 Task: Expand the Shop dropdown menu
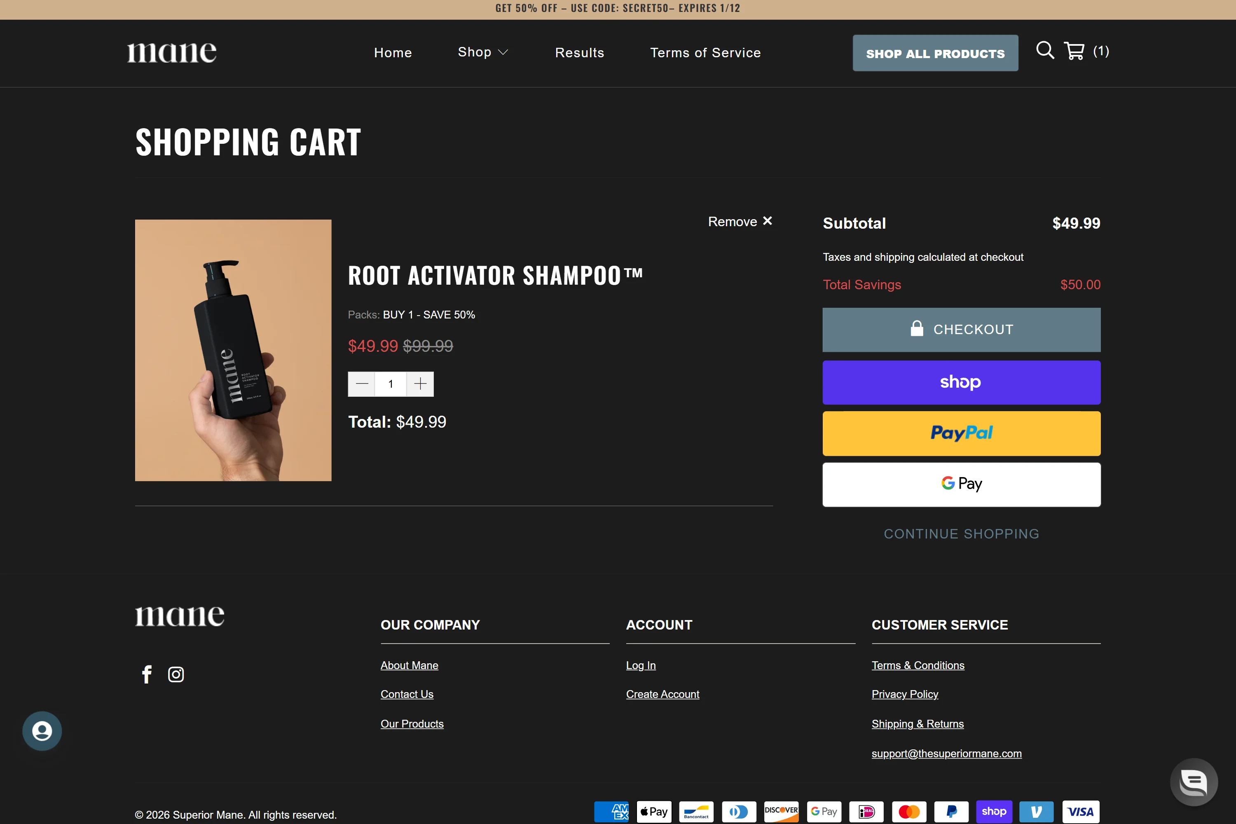482,52
